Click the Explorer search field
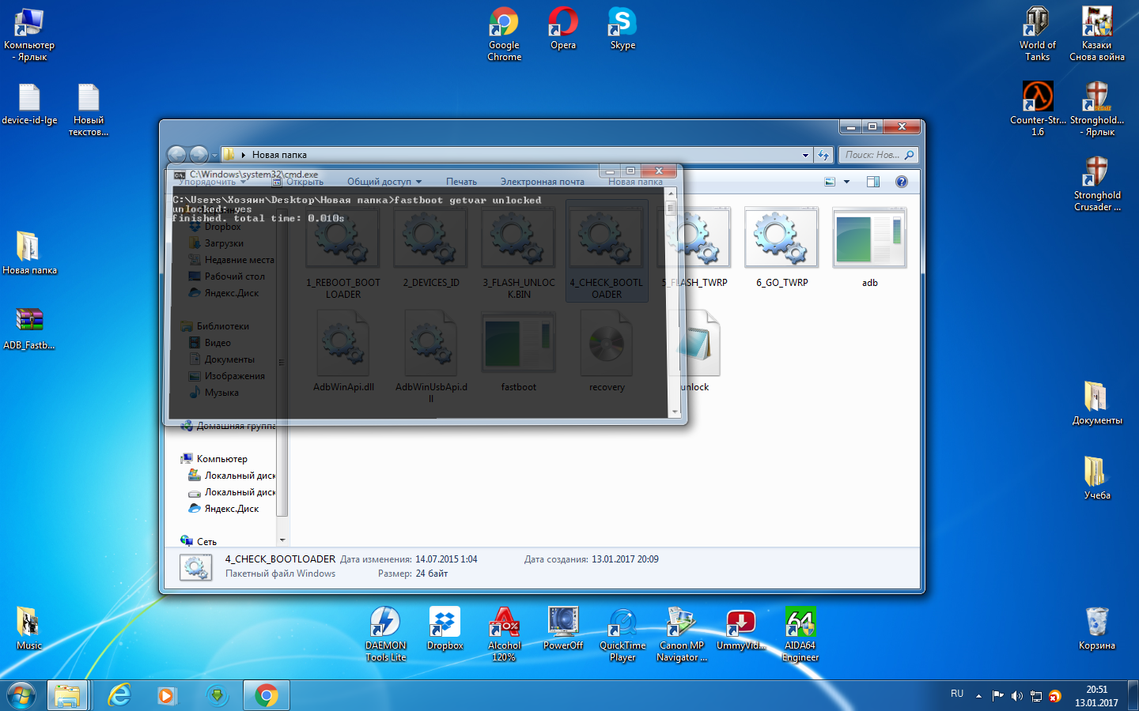1139x711 pixels. point(872,155)
